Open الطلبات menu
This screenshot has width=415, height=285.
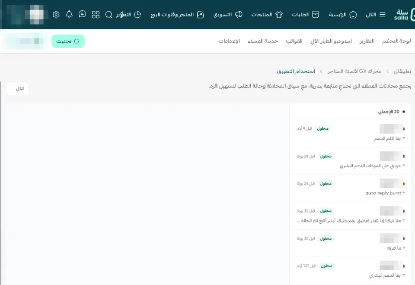pyautogui.click(x=300, y=15)
